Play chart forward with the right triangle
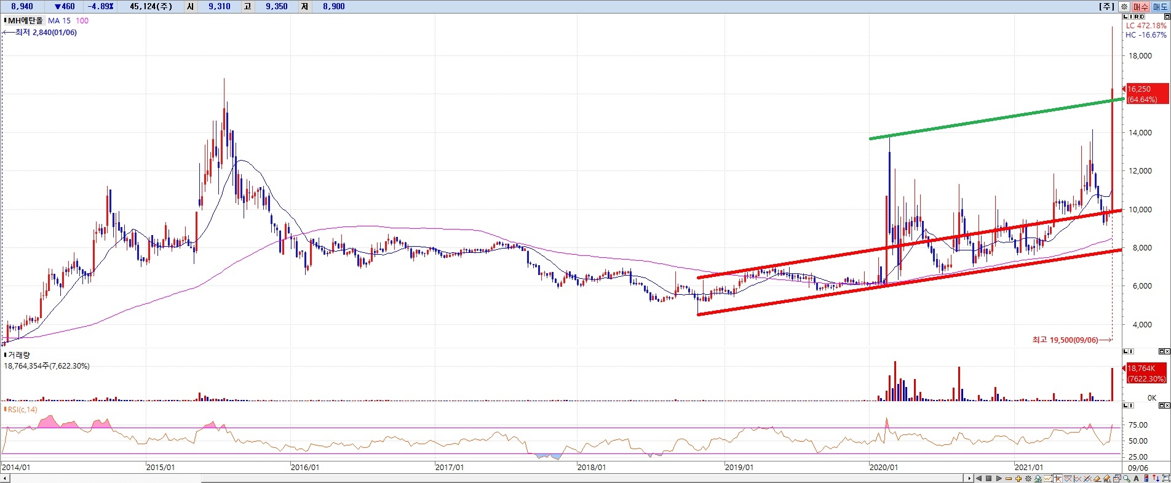This screenshot has width=1171, height=483. (x=999, y=478)
